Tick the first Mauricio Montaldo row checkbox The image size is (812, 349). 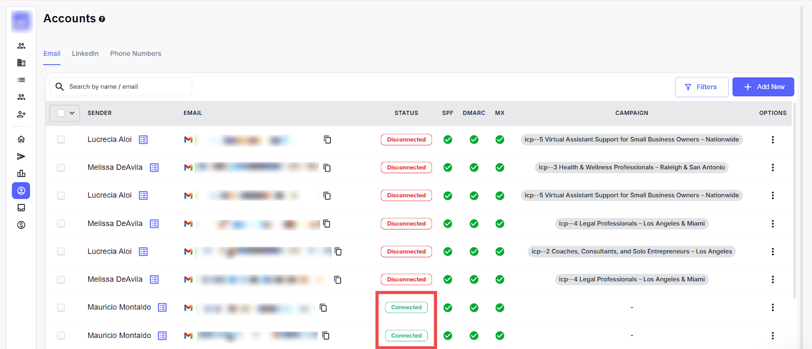(x=61, y=307)
